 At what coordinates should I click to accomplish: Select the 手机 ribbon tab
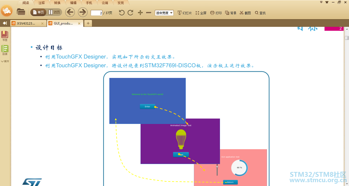click(x=89, y=3)
